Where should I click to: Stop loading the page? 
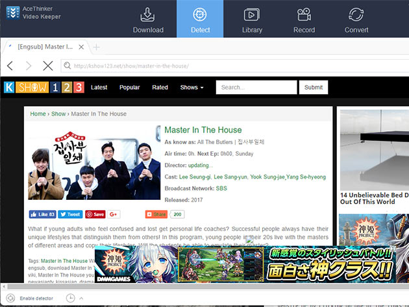coord(48,66)
